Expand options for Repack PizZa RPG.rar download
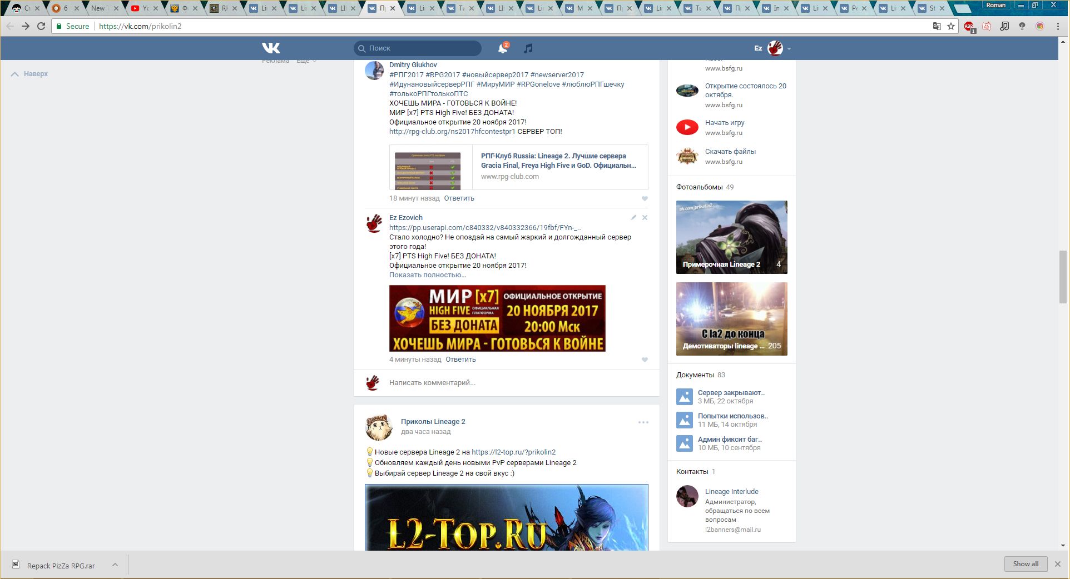Image resolution: width=1070 pixels, height=579 pixels. pyautogui.click(x=115, y=565)
